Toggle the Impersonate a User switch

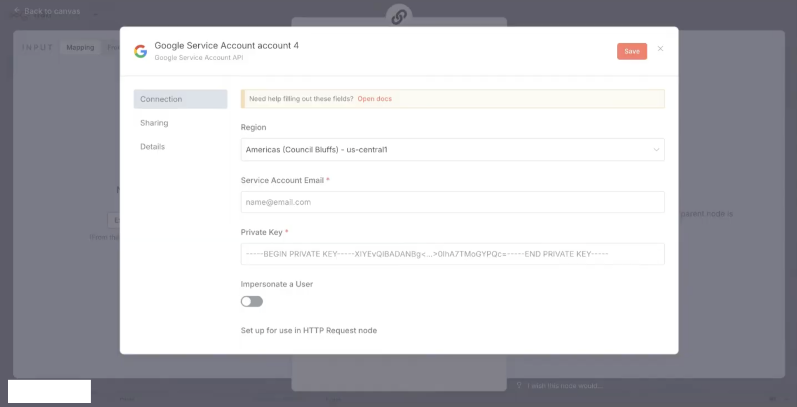tap(252, 302)
